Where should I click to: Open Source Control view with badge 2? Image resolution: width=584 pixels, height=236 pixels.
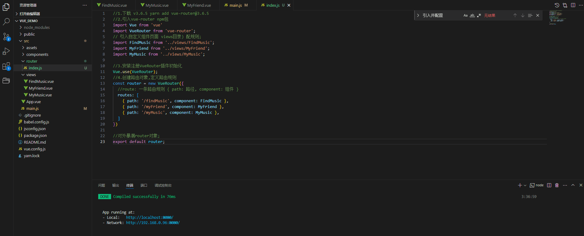[x=6, y=37]
